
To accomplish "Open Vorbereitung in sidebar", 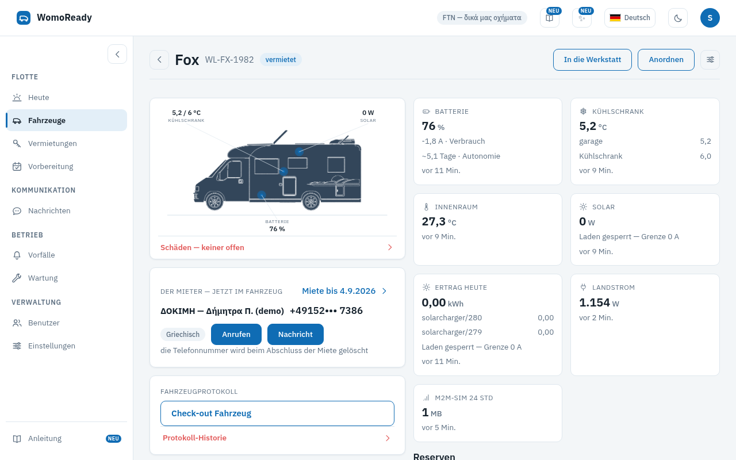I will [66, 166].
